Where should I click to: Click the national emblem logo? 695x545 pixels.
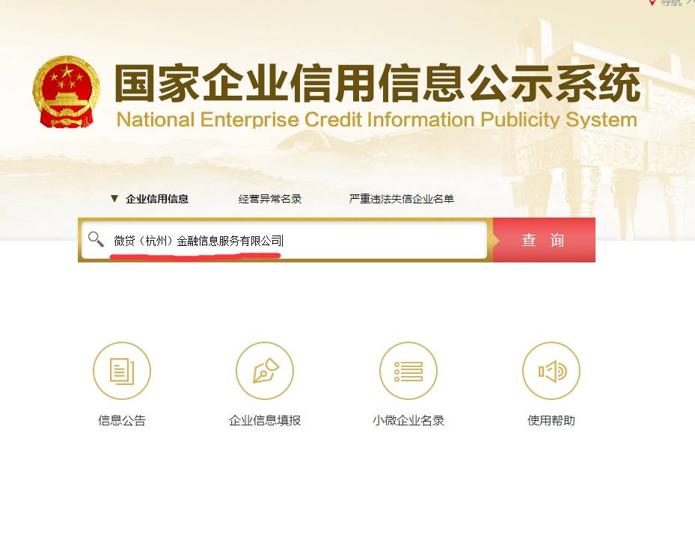click(x=67, y=92)
